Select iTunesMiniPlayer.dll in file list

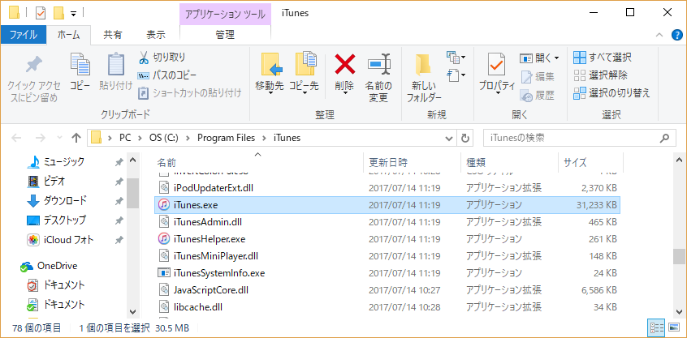pyautogui.click(x=387, y=255)
